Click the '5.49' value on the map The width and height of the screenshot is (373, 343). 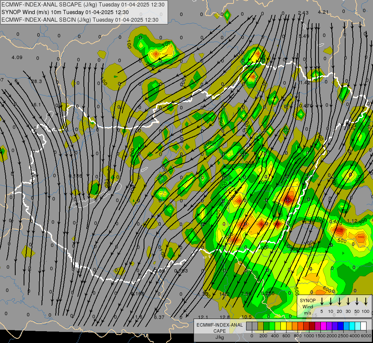click(x=304, y=36)
